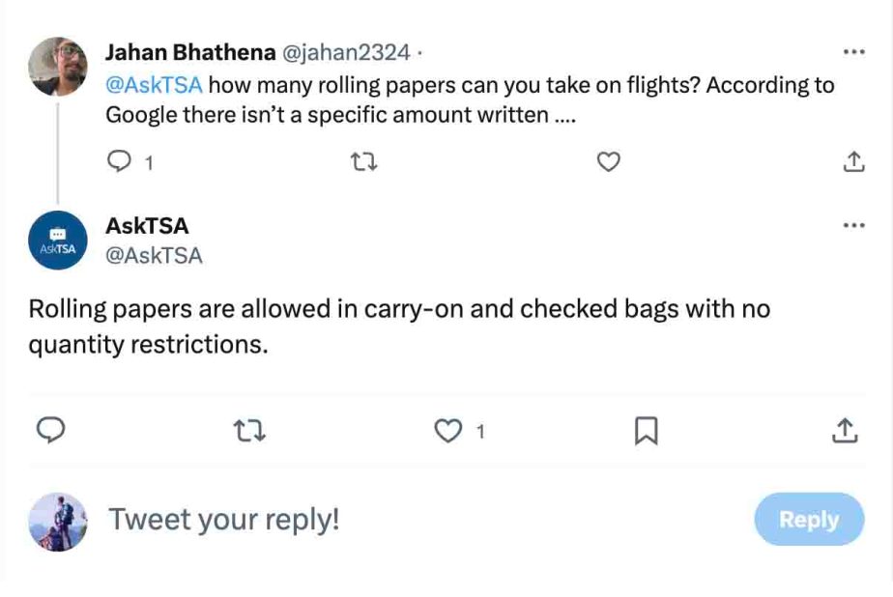Open more options on AskTSA's reply
The image size is (893, 597).
click(x=853, y=226)
